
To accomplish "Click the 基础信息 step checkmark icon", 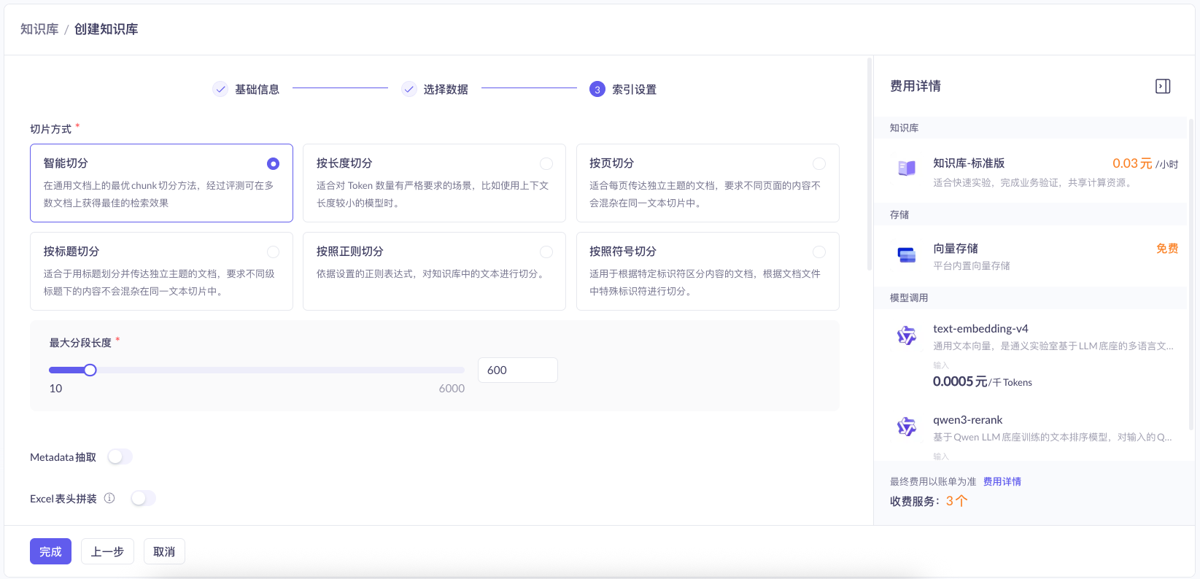I will 220,89.
